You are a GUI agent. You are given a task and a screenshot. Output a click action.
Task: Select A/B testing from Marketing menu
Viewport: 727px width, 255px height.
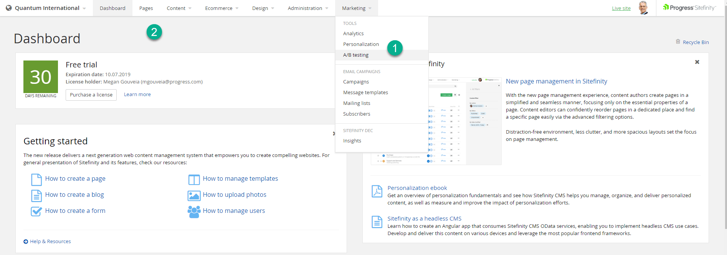pos(356,55)
